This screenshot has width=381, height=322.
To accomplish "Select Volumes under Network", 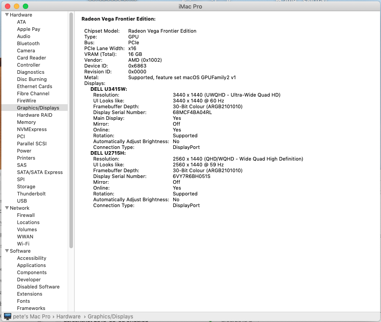I will (x=27, y=229).
